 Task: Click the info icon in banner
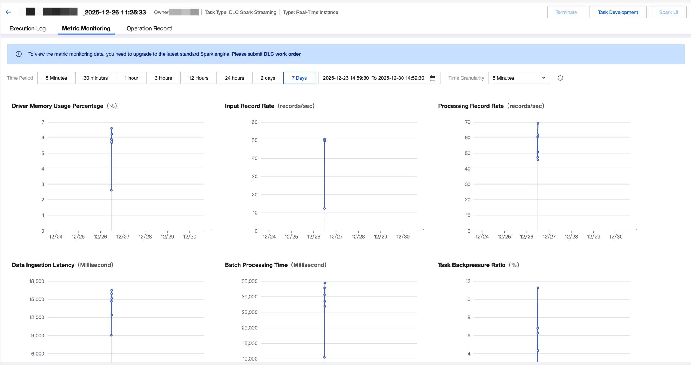(x=19, y=54)
